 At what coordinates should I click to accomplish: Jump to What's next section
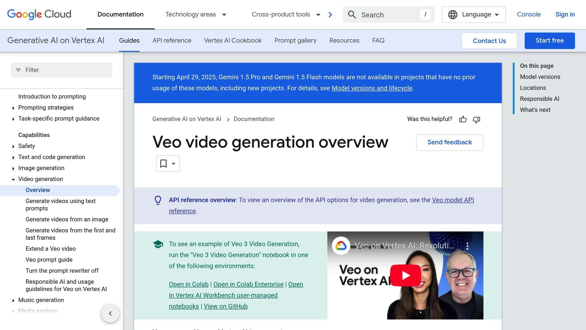point(535,110)
